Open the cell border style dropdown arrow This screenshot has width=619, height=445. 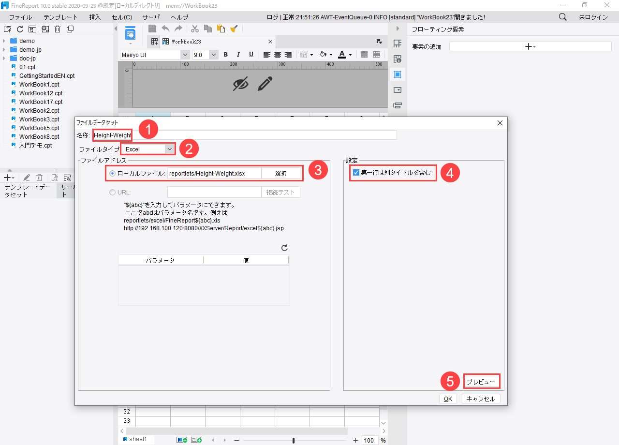pos(311,55)
